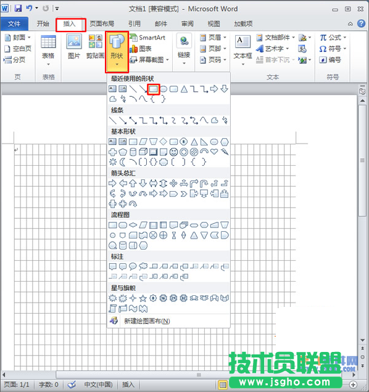Image resolution: width=369 pixels, height=392 pixels.
Task: Select the cylinder (can) basic shape
Action: pyautogui.click(x=133, y=152)
